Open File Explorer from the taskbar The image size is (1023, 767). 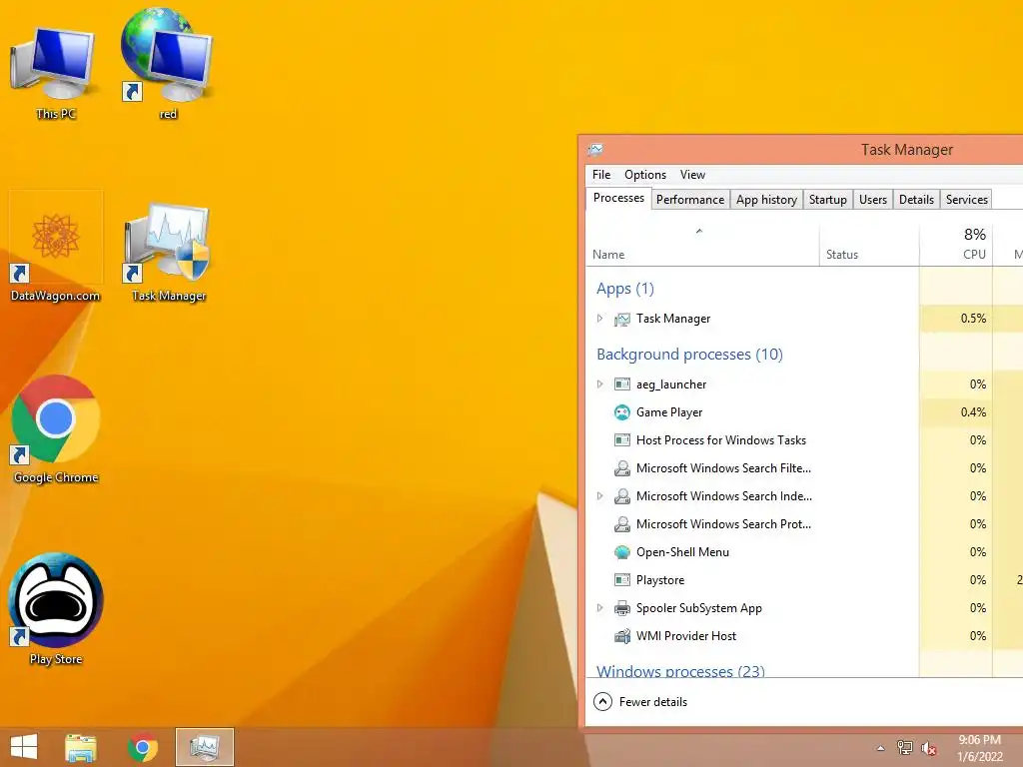[x=81, y=747]
